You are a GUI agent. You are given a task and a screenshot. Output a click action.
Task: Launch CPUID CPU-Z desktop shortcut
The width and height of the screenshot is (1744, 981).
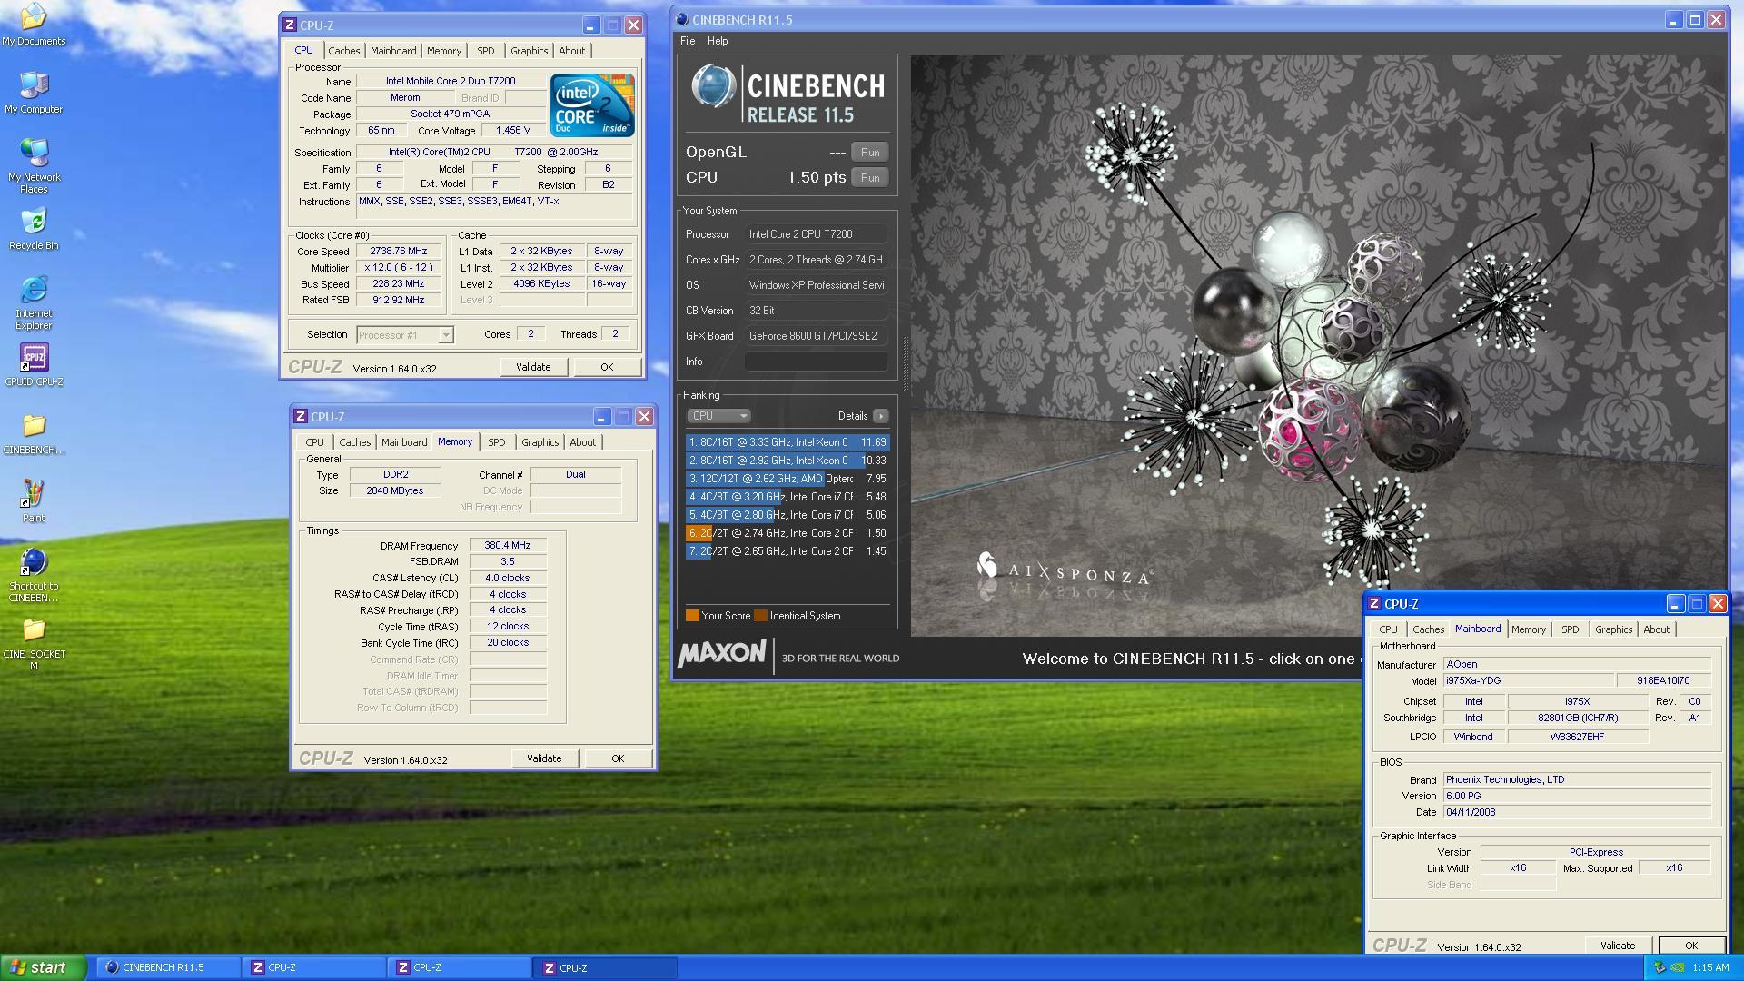34,365
